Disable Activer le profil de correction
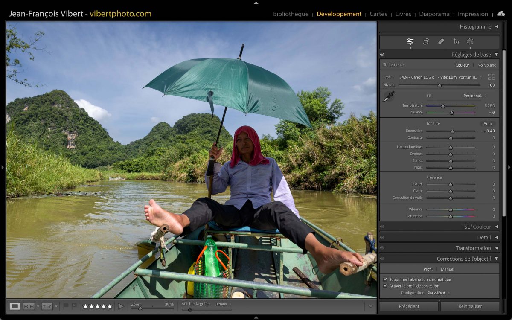Viewport: 512px width, 320px height. pyautogui.click(x=386, y=286)
